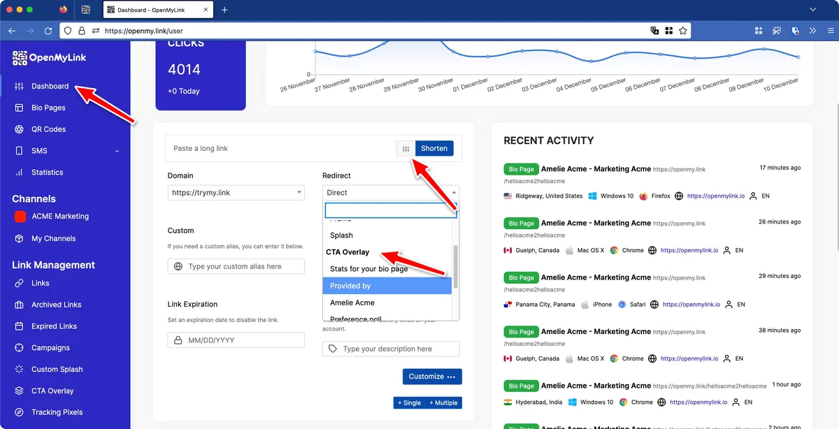
Task: Open Links under Link Management
Action: tap(41, 283)
